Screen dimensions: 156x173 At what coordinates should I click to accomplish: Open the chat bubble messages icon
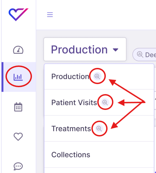pos(18,166)
